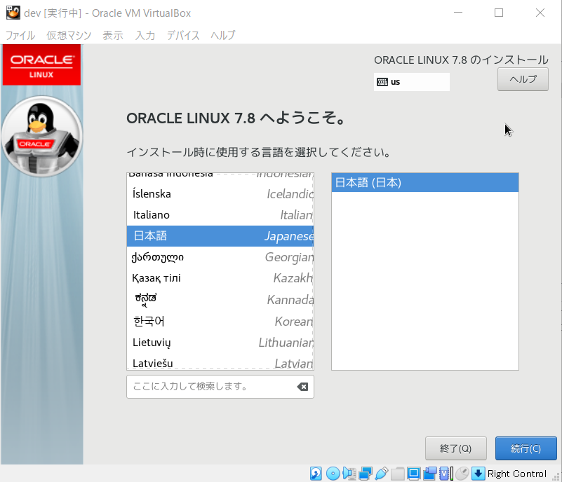
Task: Select the 日本語 (日本) locale entry
Action: pyautogui.click(x=425, y=182)
